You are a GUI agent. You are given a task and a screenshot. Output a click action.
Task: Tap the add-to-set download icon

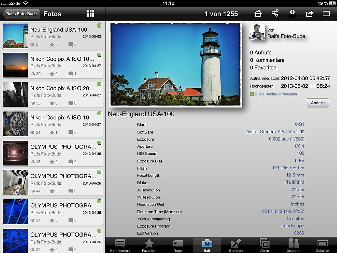tap(292, 13)
